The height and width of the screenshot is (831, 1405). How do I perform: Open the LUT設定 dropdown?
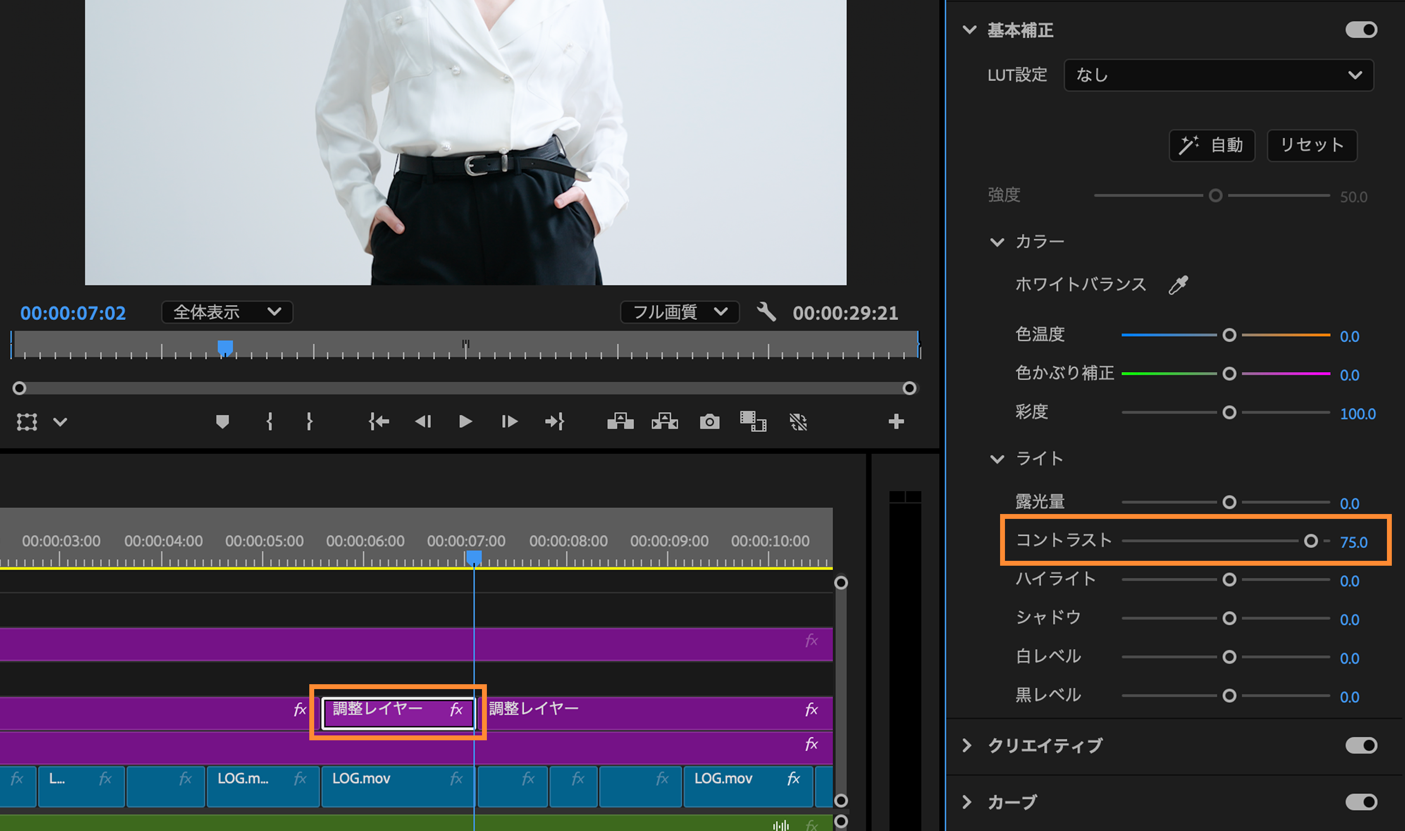[1218, 75]
